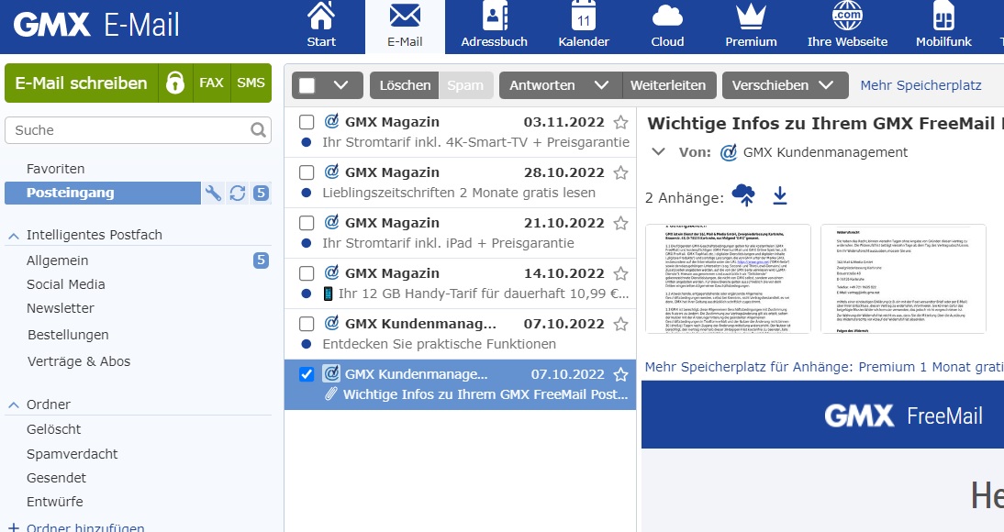Click the SMS button
Image resolution: width=1004 pixels, height=532 pixels.
pos(251,83)
